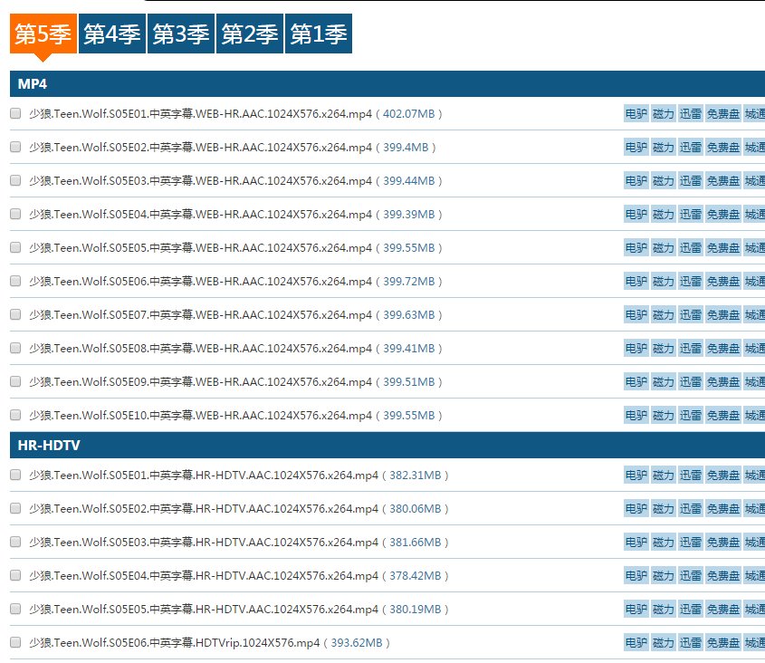The image size is (765, 663).
Task: Click 电驴 for the S05E01 WEB-HR episode
Action: coord(636,114)
